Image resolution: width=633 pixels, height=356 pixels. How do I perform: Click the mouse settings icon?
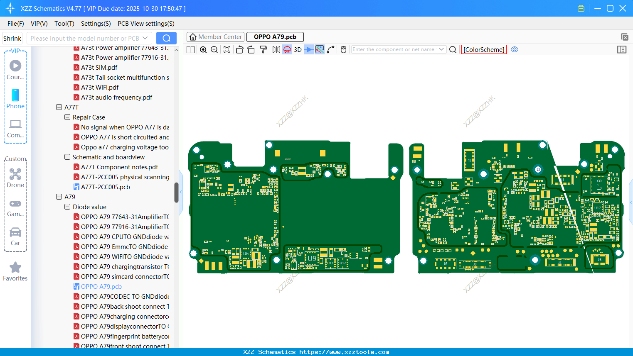click(x=343, y=50)
